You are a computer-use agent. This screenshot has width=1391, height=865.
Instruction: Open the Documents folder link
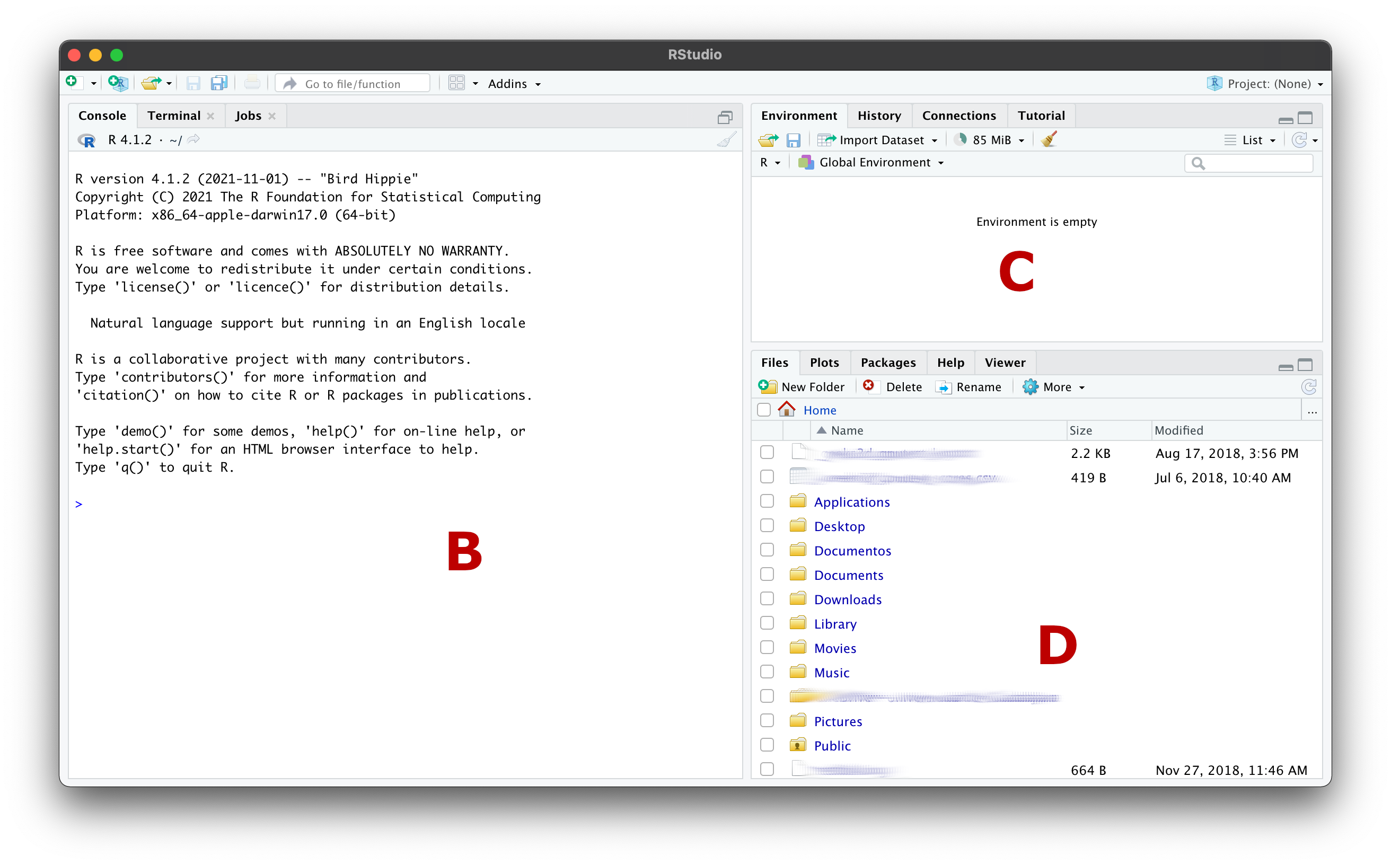point(848,575)
